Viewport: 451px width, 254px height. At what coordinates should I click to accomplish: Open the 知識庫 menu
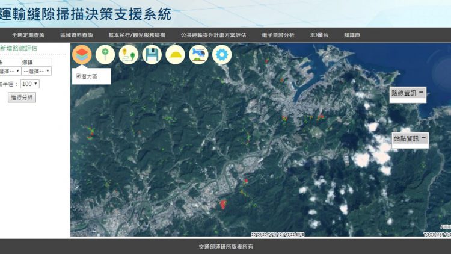click(352, 35)
